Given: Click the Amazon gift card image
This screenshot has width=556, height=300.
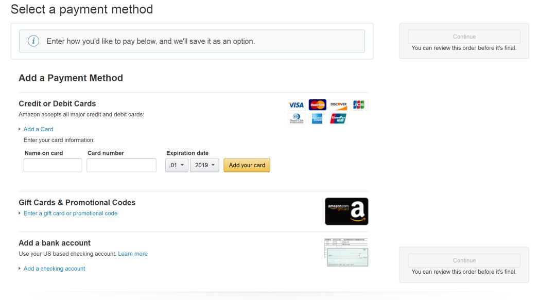Looking at the screenshot, I should (x=346, y=211).
